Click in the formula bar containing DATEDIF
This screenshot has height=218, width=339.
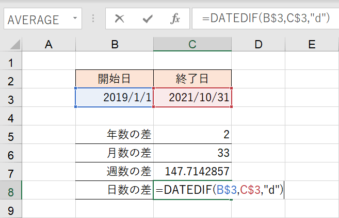coord(266,19)
